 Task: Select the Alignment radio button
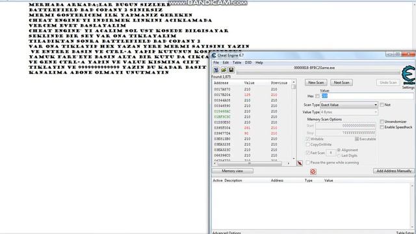339,150
